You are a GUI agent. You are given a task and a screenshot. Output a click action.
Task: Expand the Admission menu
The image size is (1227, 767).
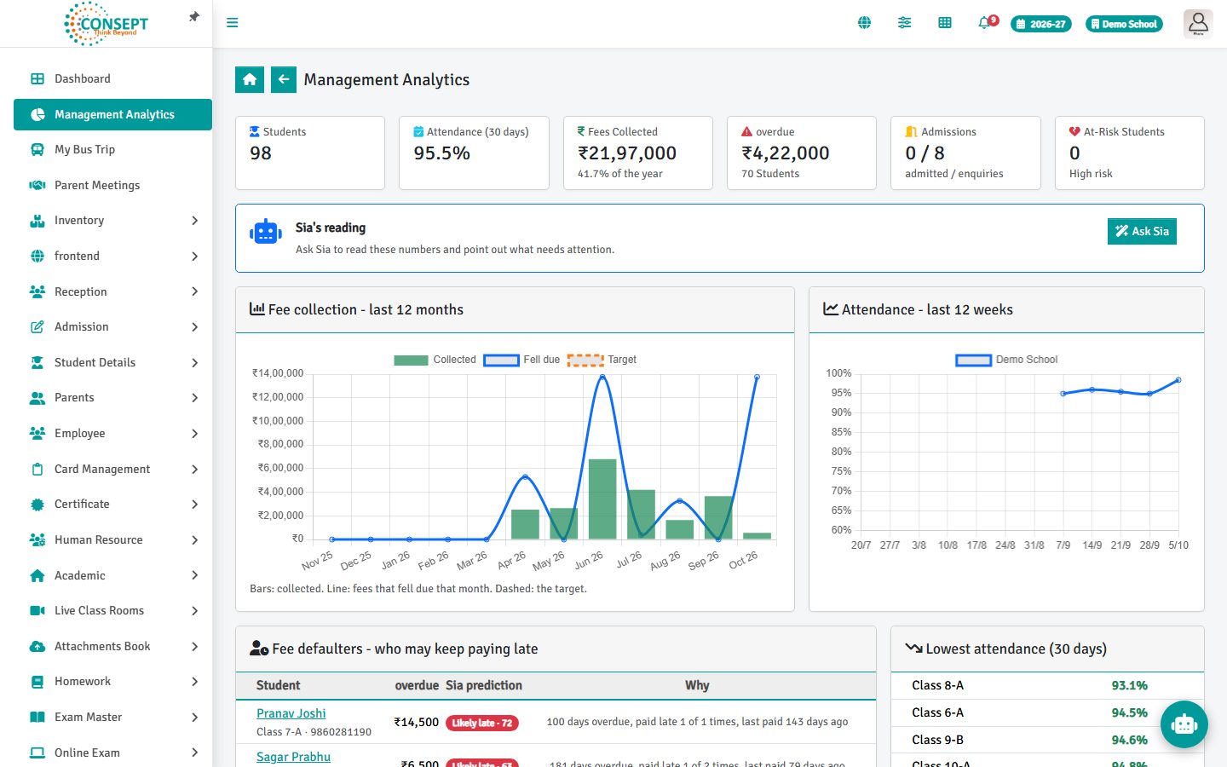pos(112,326)
